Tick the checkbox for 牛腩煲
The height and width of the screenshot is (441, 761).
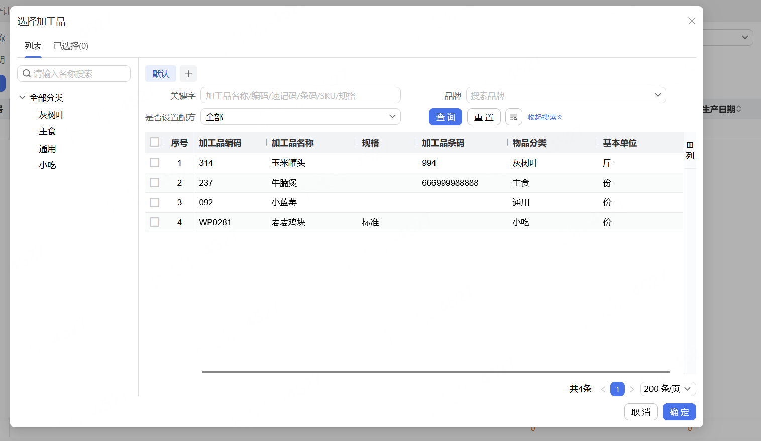click(155, 183)
